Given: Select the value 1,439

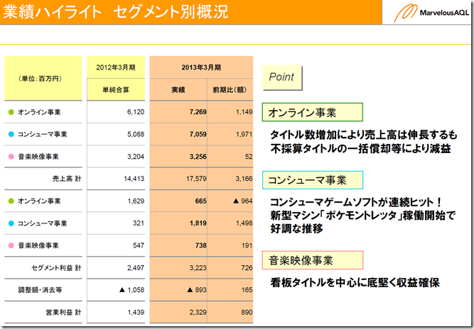Looking at the screenshot, I should coord(136,313).
